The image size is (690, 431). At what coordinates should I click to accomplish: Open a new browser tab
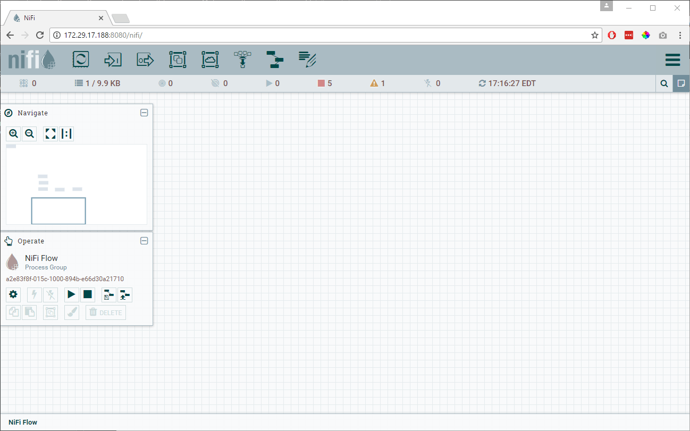(x=121, y=19)
